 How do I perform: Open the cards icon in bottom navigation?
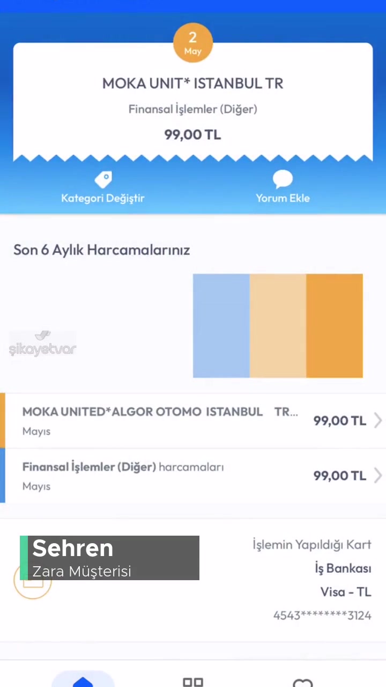[193, 682]
